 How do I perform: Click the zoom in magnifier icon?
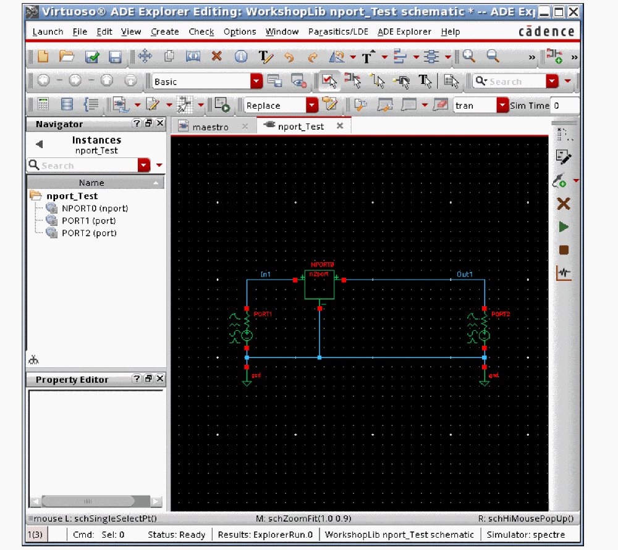point(469,57)
